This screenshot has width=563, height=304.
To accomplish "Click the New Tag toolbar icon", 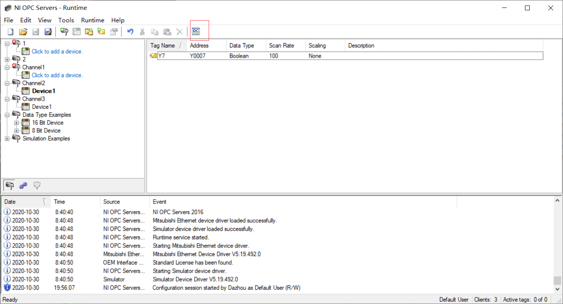I will pyautogui.click(x=101, y=31).
